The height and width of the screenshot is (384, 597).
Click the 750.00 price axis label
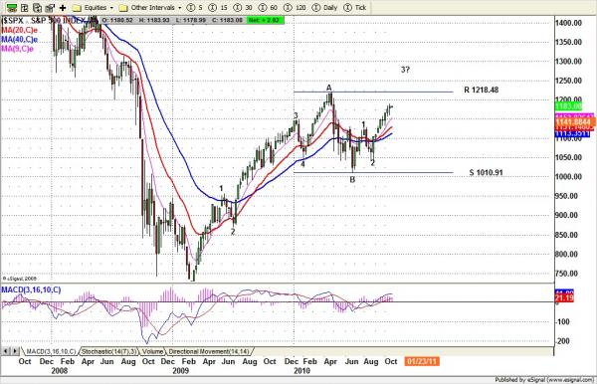click(566, 274)
